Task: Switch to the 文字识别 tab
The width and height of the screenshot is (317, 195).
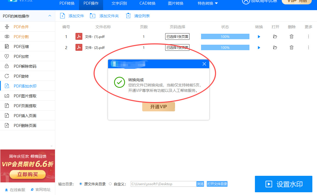Action: click(x=119, y=3)
